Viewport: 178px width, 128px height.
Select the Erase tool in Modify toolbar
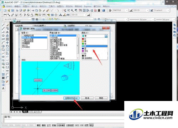(x=7, y=25)
